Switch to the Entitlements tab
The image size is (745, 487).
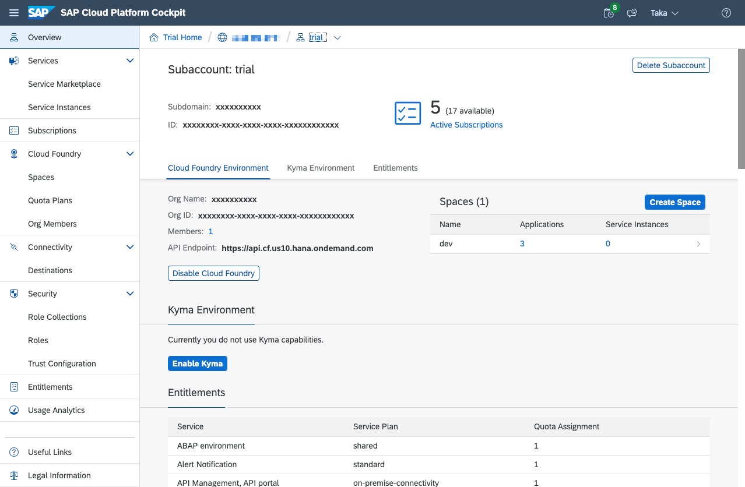(395, 168)
